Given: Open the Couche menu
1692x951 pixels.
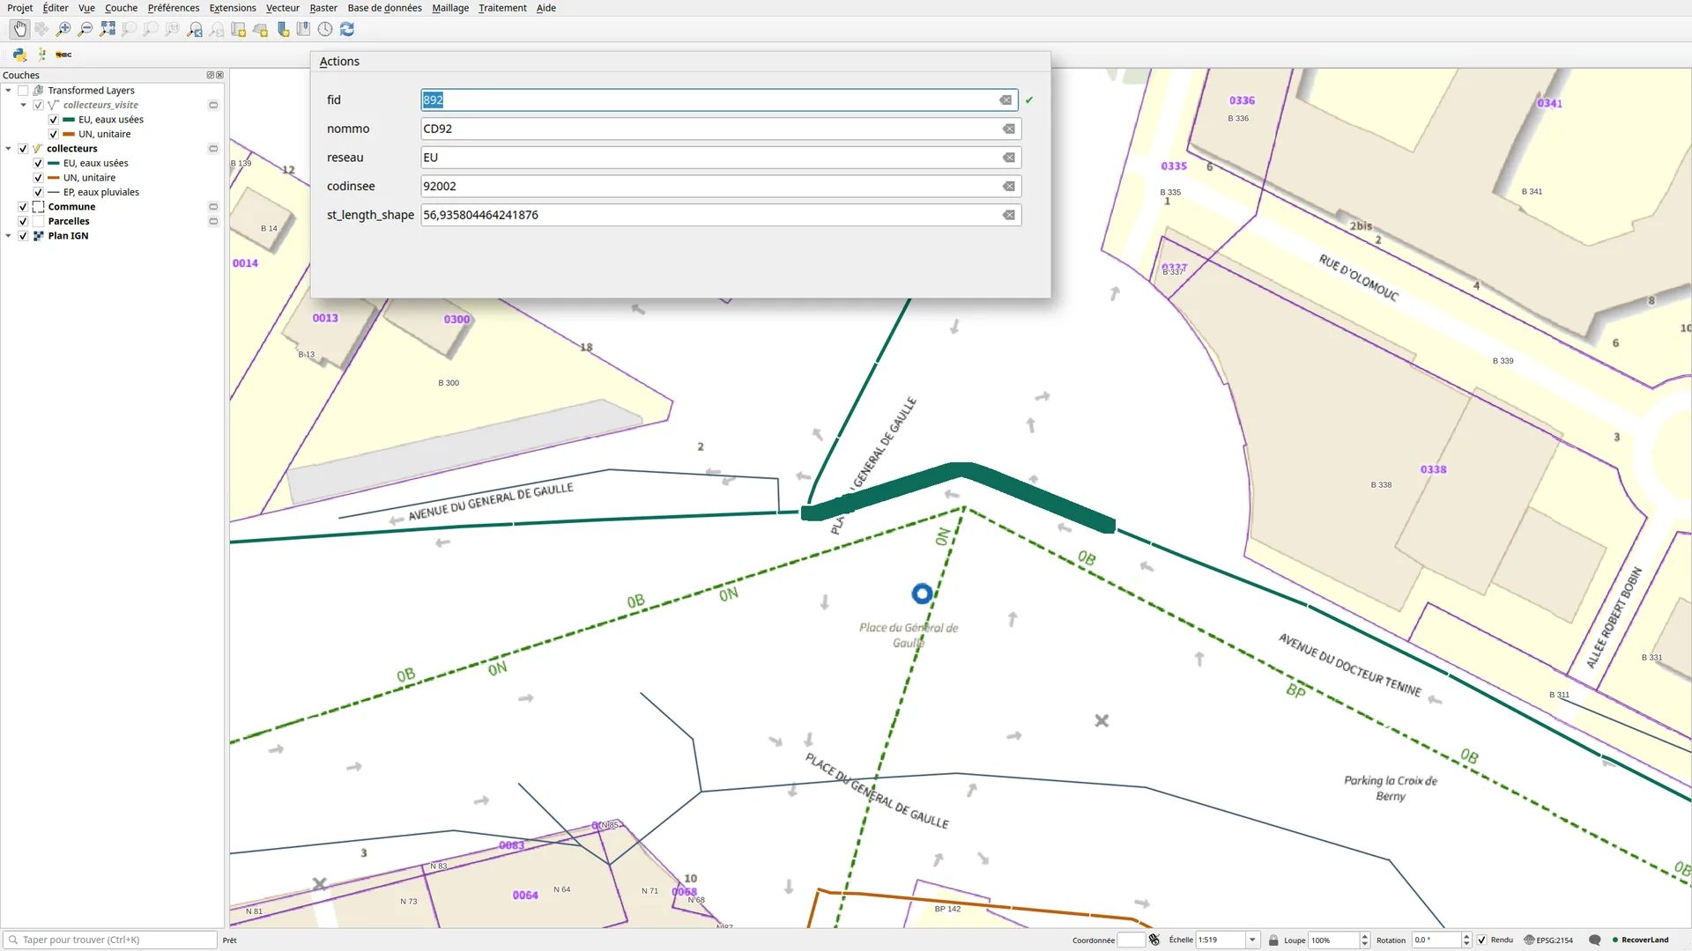Looking at the screenshot, I should coord(122,8).
